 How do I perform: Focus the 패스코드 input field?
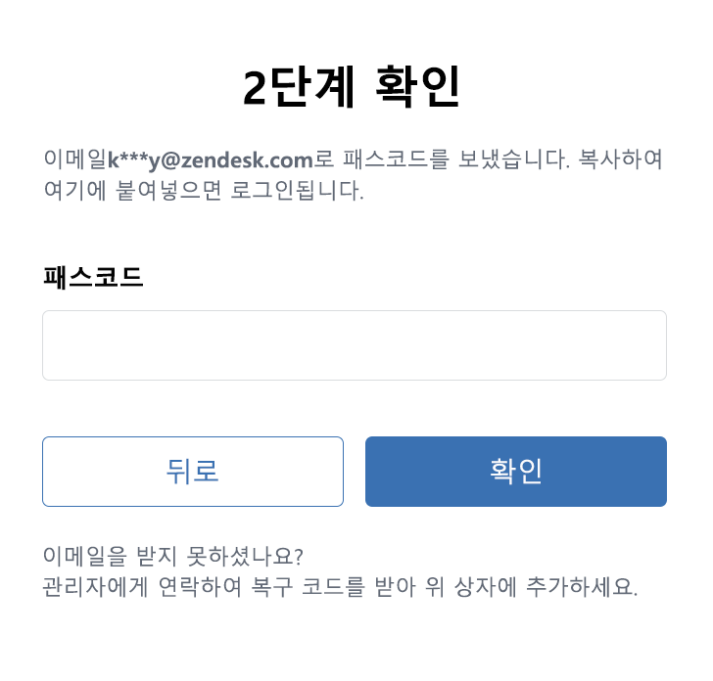(x=355, y=345)
